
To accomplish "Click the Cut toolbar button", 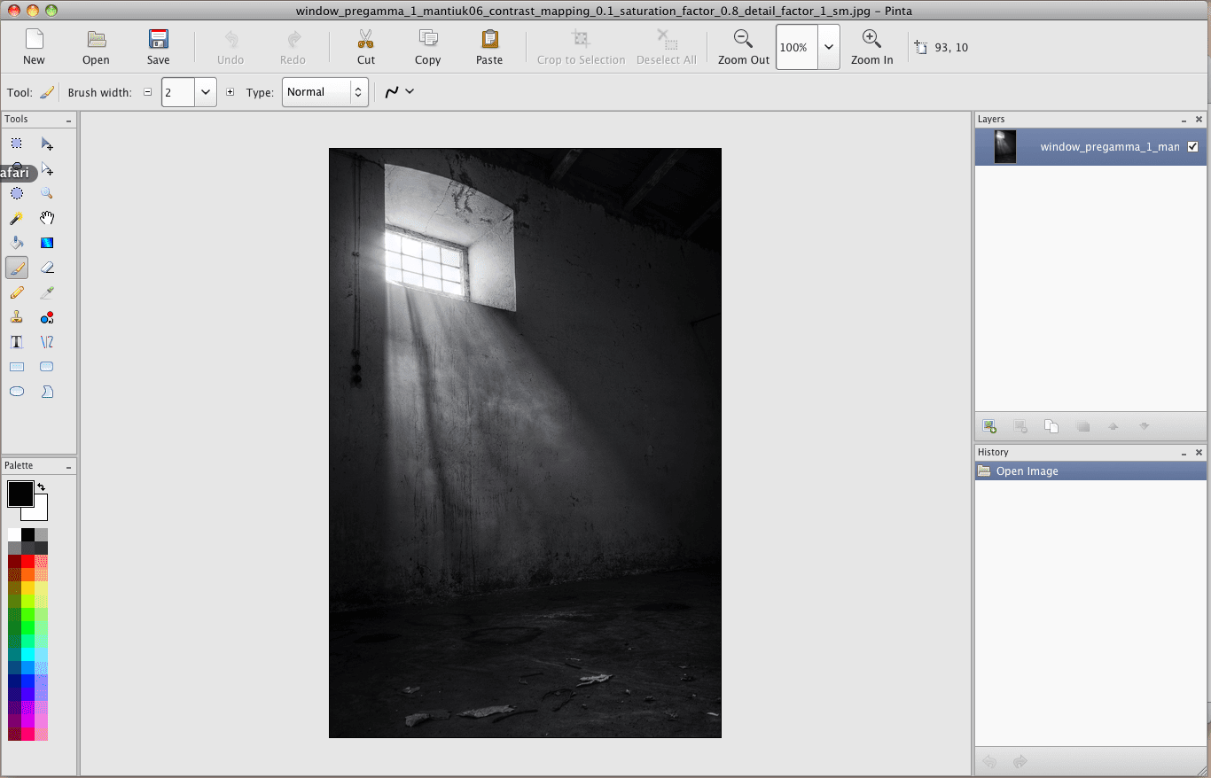I will tap(366, 47).
